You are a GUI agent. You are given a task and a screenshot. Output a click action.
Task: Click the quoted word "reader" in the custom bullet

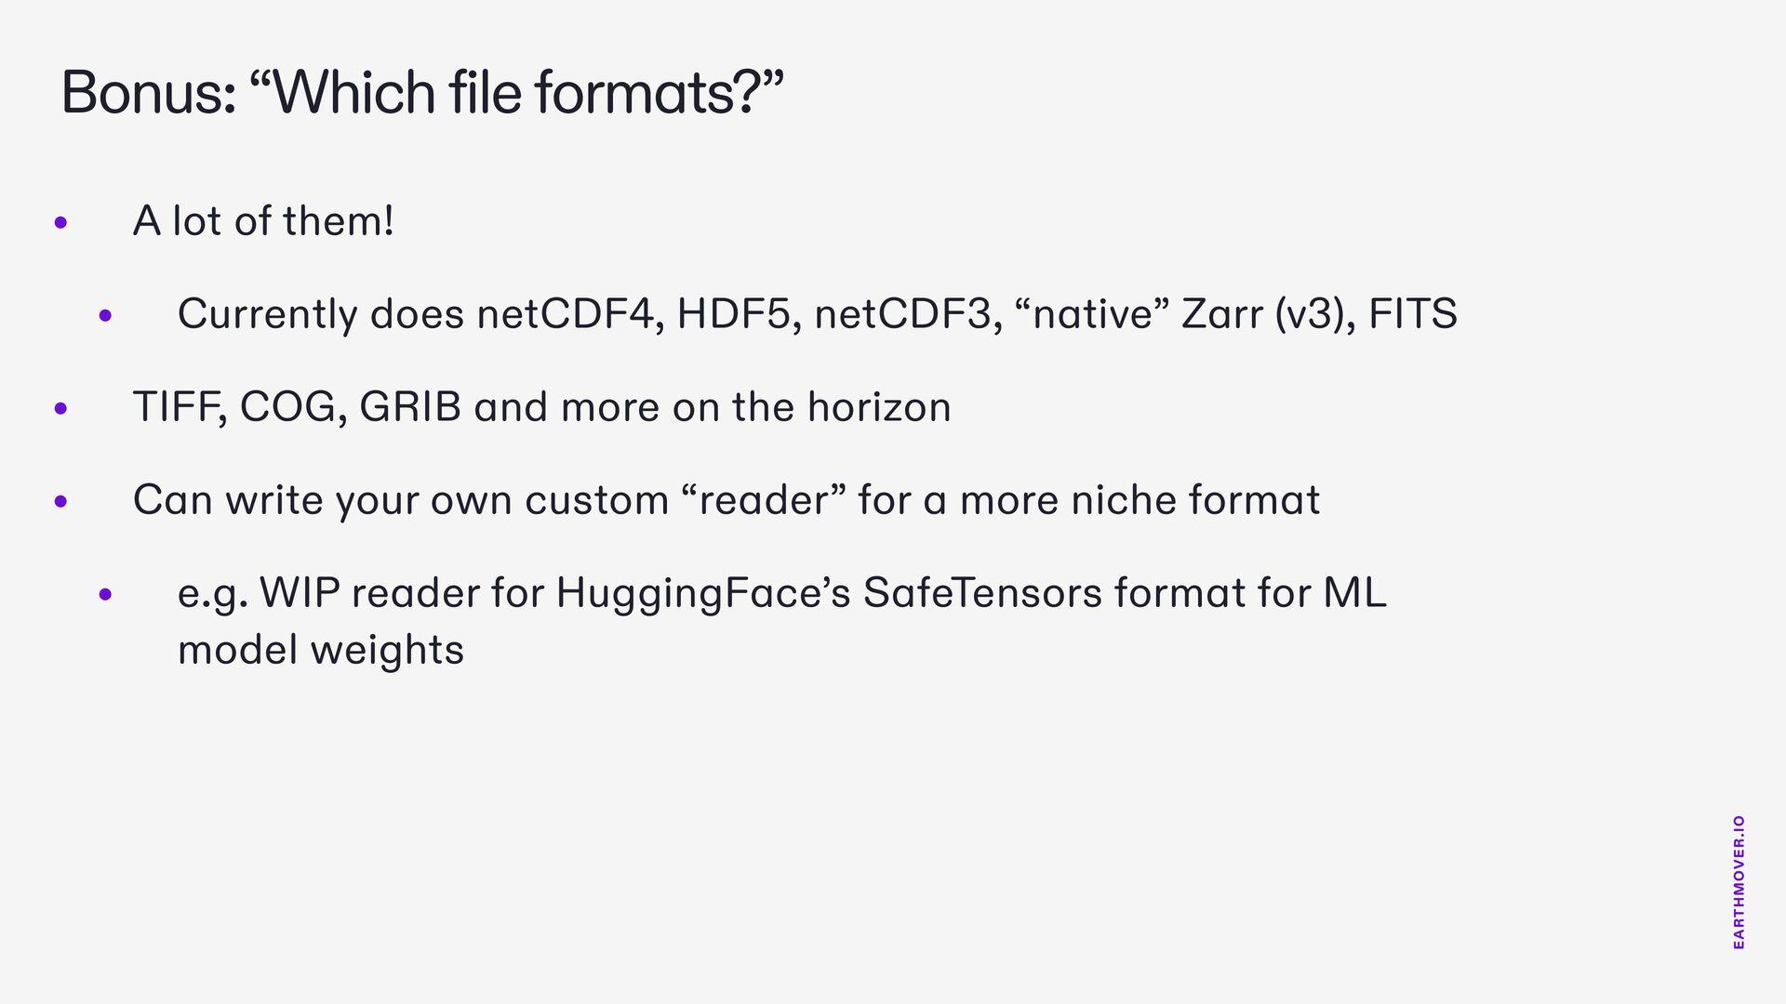point(763,500)
